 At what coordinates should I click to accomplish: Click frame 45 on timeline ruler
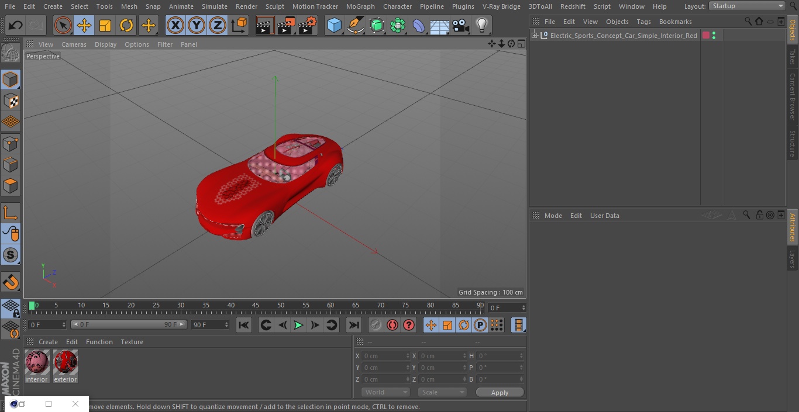[x=256, y=306]
